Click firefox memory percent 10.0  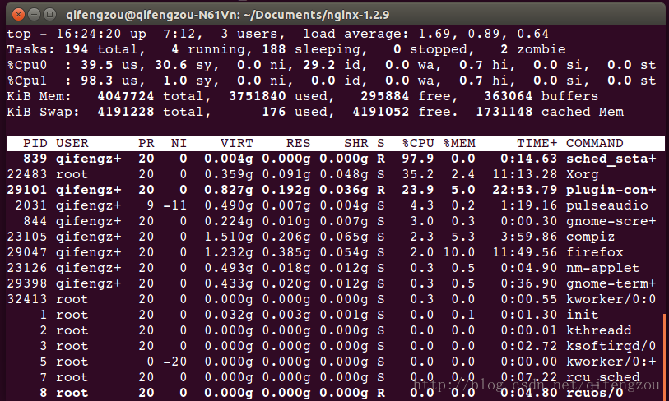click(x=459, y=252)
